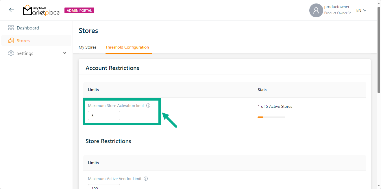The image size is (381, 189).
Task: Focus the Maximum Active Vendor Limit field
Action: (x=104, y=186)
